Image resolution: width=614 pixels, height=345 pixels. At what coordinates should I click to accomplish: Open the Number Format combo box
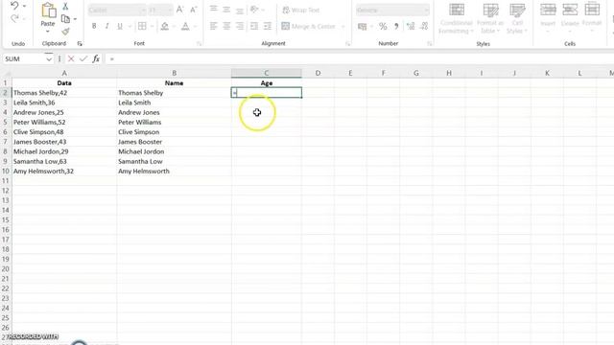pos(392,11)
